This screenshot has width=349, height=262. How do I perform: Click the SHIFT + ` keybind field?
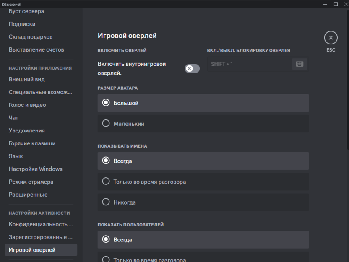coord(247,64)
